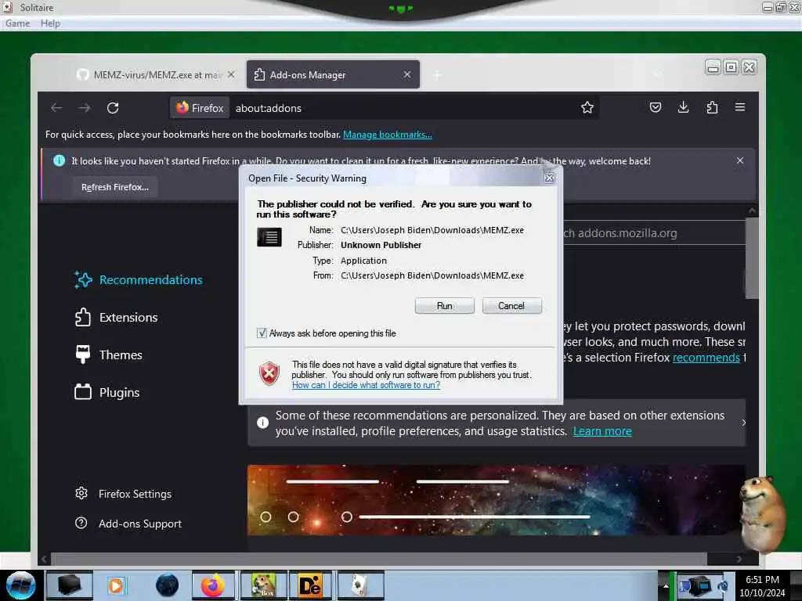Screen dimensions: 802x601
Task: Open the dark globe taskbar icon
Action: coord(167,585)
